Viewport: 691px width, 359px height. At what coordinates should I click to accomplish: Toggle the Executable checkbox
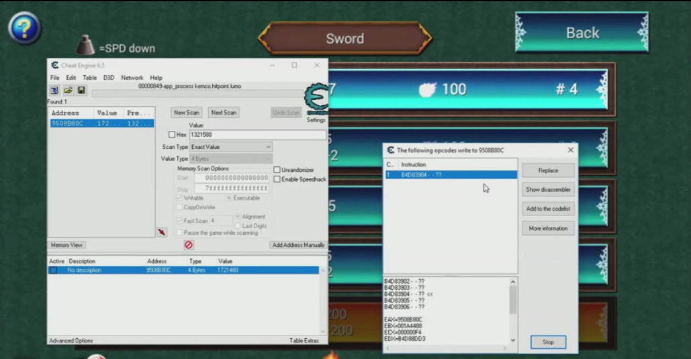[x=229, y=198]
